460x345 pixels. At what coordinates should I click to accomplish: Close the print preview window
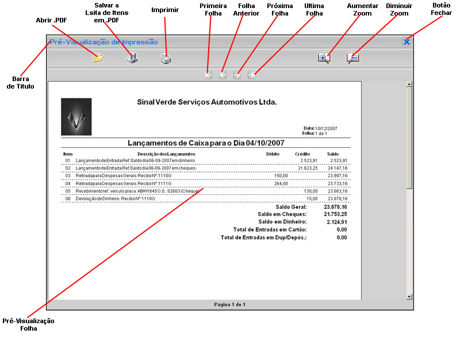click(x=407, y=42)
